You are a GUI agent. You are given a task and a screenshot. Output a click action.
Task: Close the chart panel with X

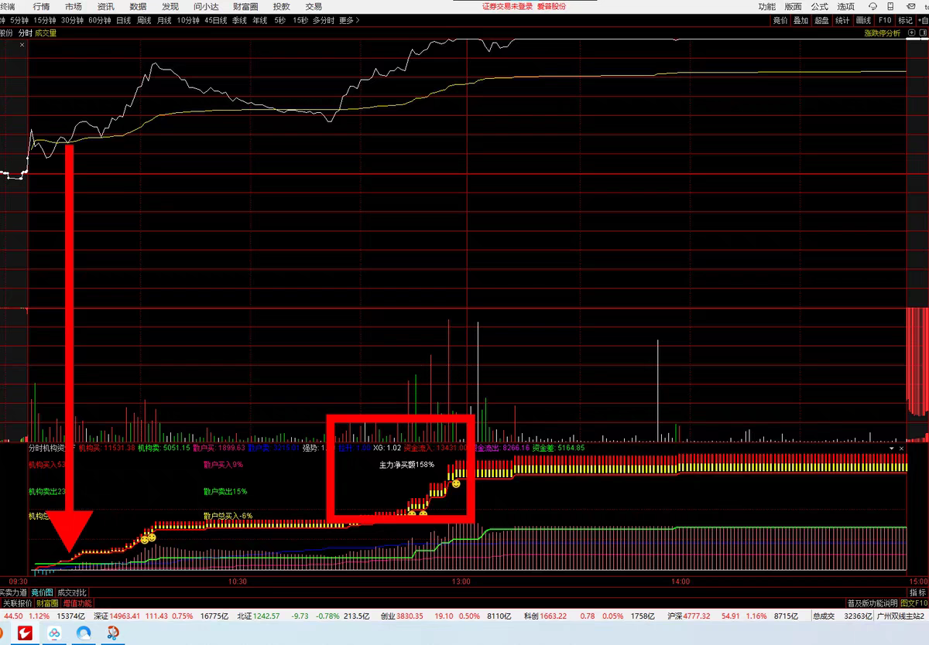point(22,45)
